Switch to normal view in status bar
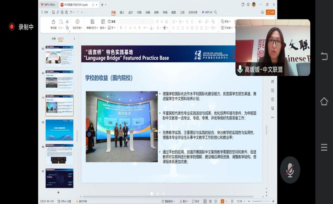Image resolution: width=333 pixels, height=204 pixels. pyautogui.click(x=205, y=201)
